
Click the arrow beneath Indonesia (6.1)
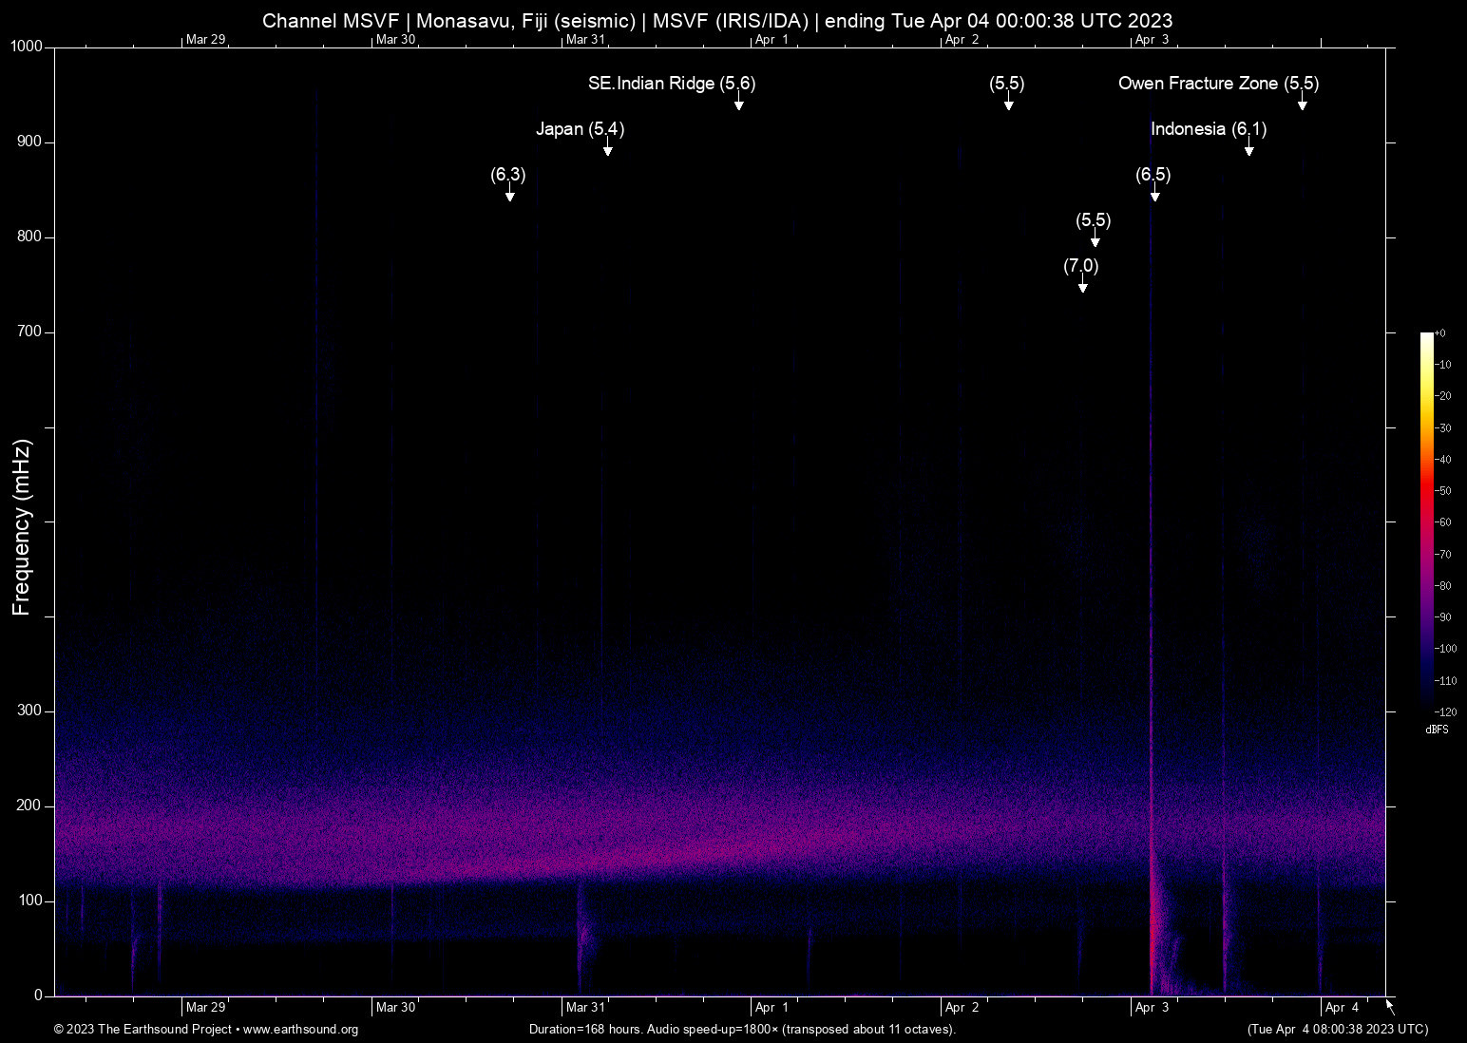[1248, 148]
